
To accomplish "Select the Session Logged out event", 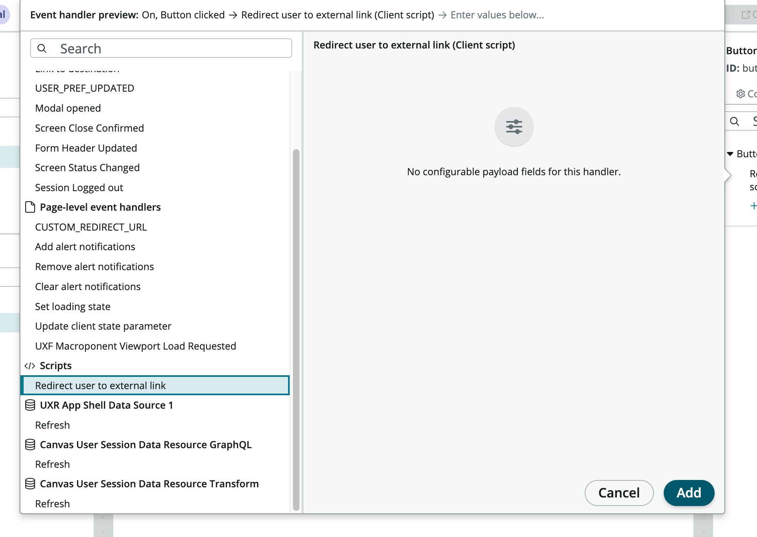I will [x=79, y=187].
